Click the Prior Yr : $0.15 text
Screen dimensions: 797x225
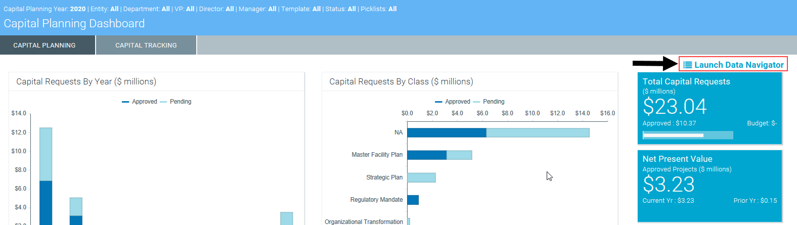coord(755,201)
